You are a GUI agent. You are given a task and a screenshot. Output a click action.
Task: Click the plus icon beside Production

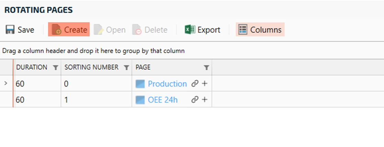click(204, 84)
